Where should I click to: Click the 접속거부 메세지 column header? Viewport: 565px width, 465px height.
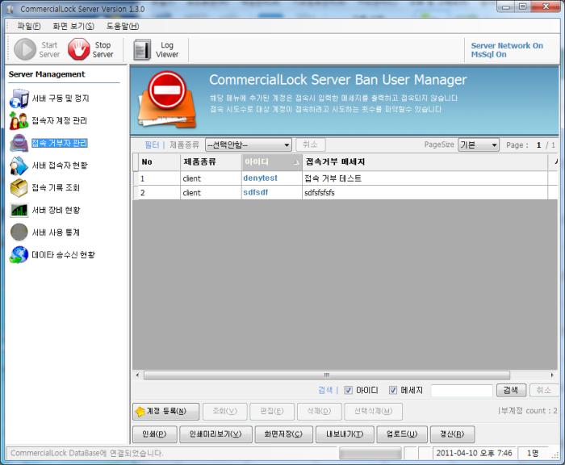[x=425, y=162]
